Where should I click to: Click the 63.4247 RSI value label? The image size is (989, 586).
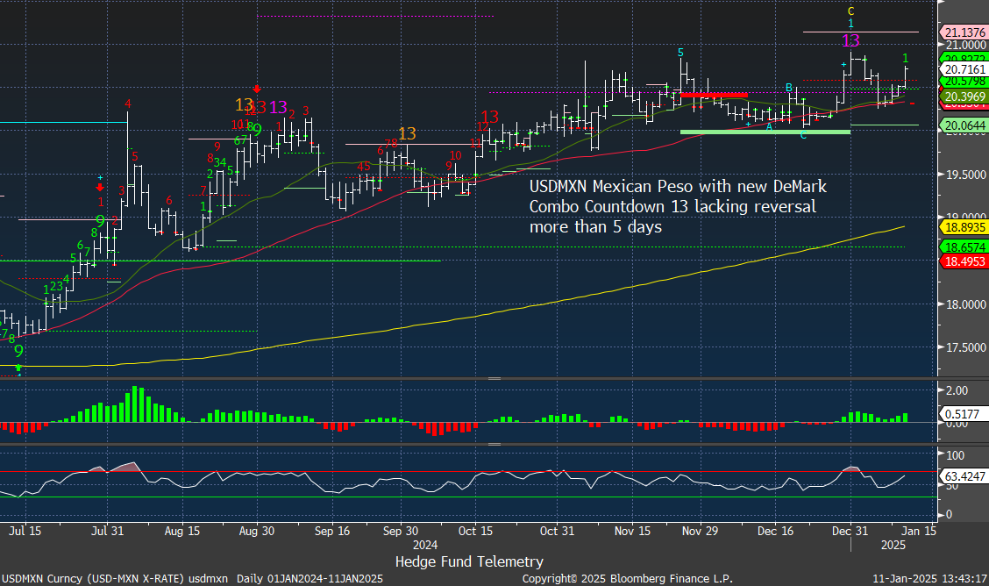pyautogui.click(x=963, y=478)
